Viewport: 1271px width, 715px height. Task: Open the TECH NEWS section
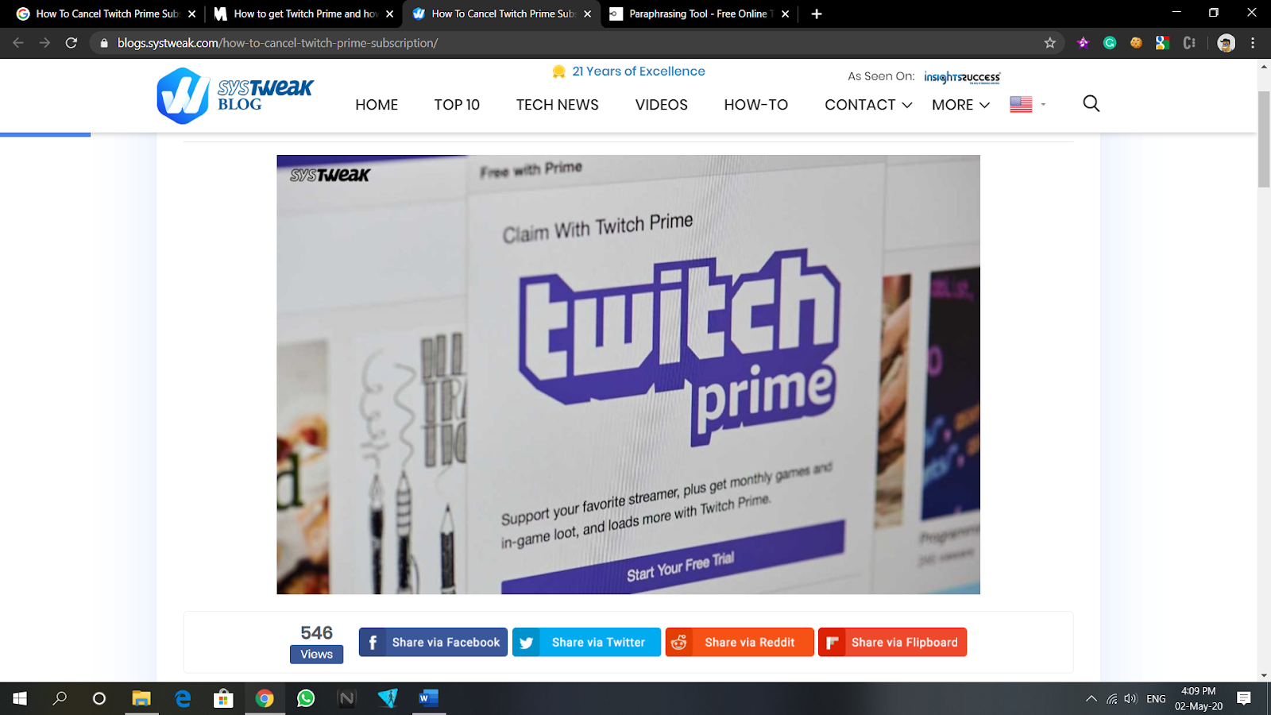558,105
